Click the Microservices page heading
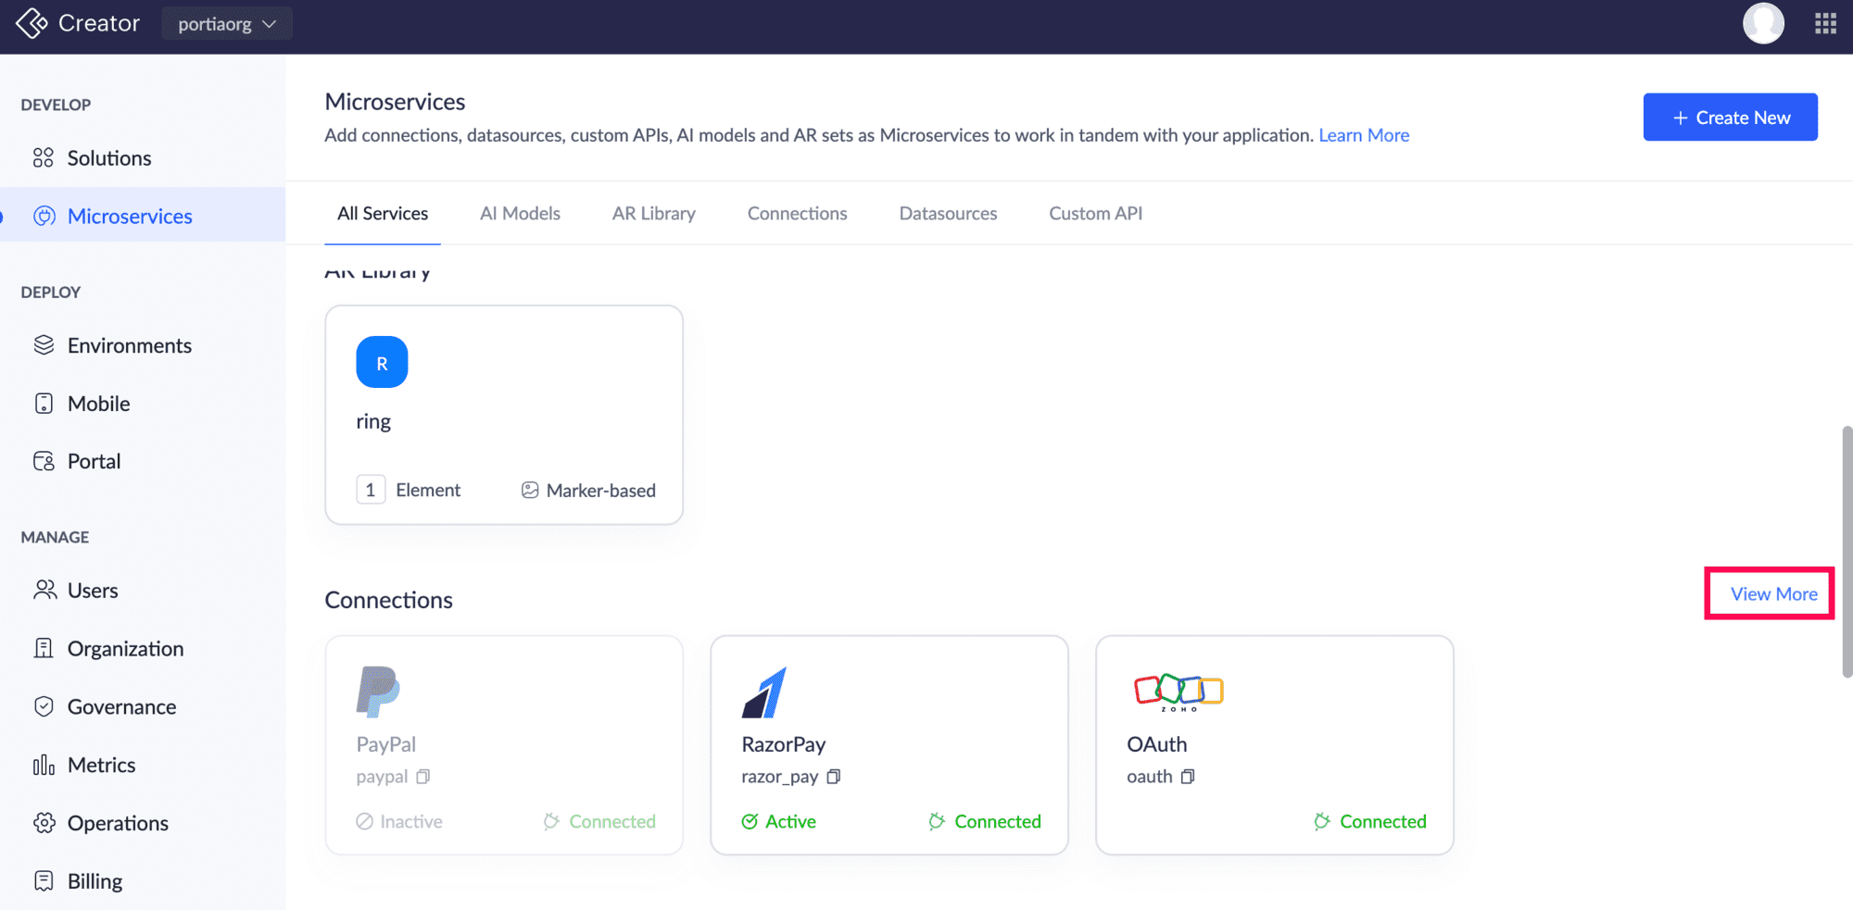 click(395, 102)
